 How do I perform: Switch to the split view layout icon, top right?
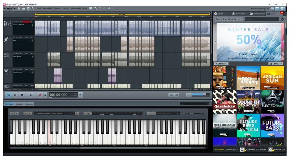(x=282, y=8)
